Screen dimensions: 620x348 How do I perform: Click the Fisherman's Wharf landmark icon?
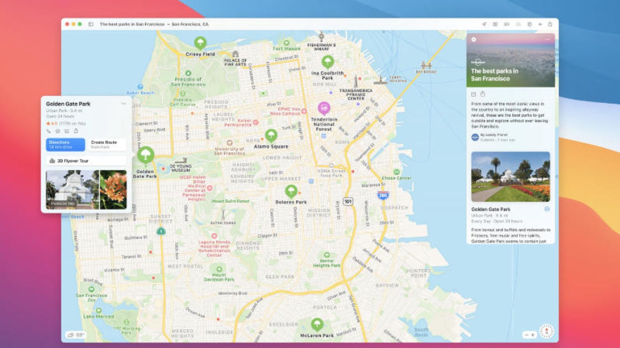(x=321, y=36)
